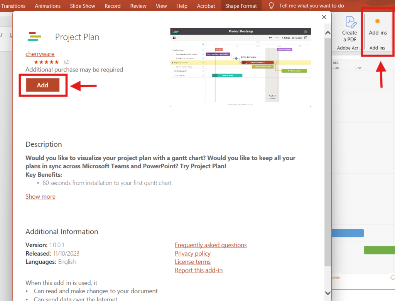Screen dimensions: 395x301
Task: Click the 'Description' heading
Action: pyautogui.click(x=44, y=144)
